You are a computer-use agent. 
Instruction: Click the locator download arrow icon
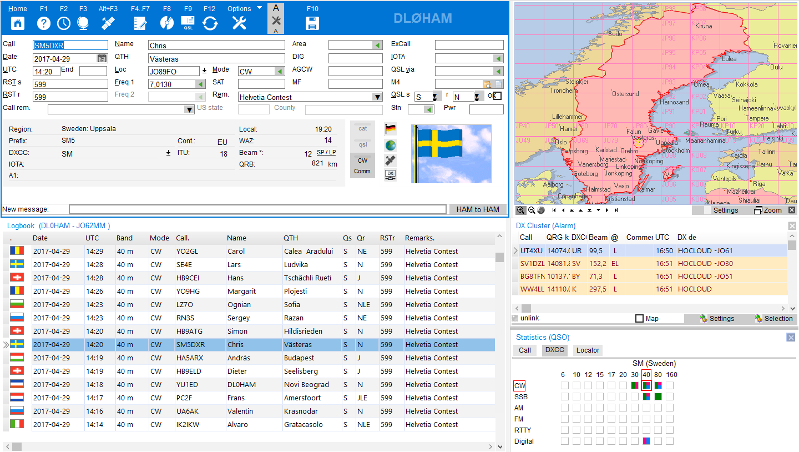[204, 71]
